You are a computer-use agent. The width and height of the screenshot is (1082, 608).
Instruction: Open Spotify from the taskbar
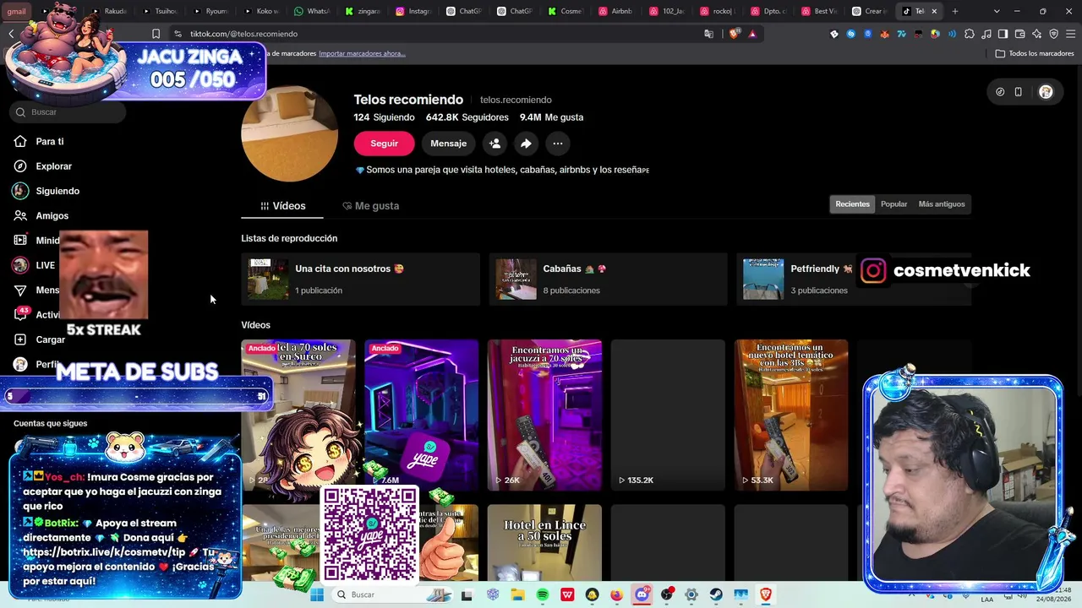pos(543,594)
